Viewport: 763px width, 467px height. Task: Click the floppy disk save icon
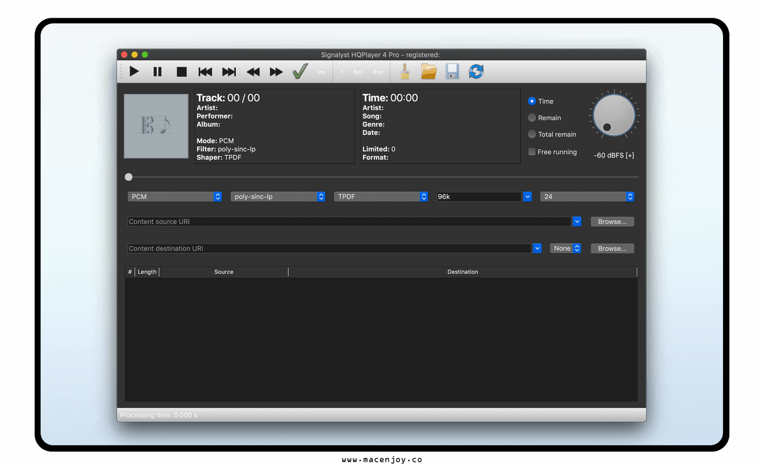453,71
